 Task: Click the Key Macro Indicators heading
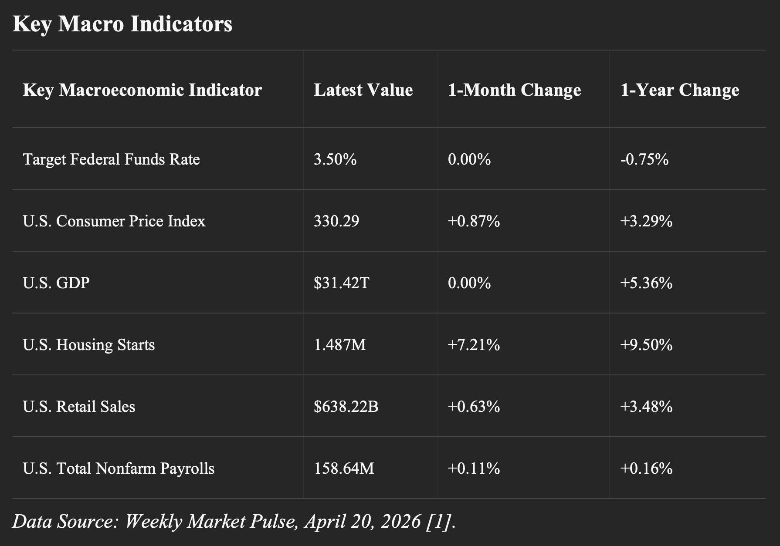pos(122,24)
